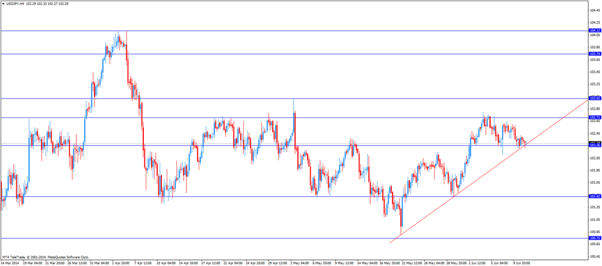Click the 103.85 price scale value
The height and width of the screenshot is (266, 602).
point(595,47)
